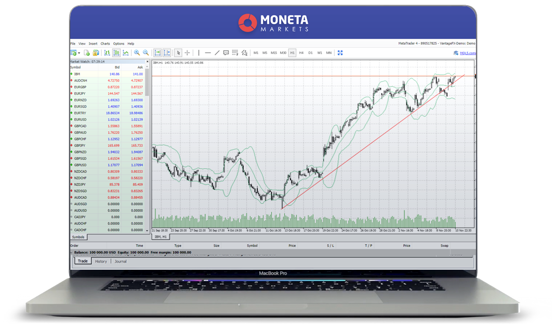Click the Market Watch scroll down arrow
The image size is (556, 329).
(x=147, y=230)
